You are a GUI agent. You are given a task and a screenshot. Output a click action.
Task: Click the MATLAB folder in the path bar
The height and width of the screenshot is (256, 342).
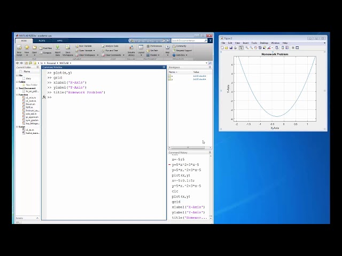pyautogui.click(x=64, y=63)
